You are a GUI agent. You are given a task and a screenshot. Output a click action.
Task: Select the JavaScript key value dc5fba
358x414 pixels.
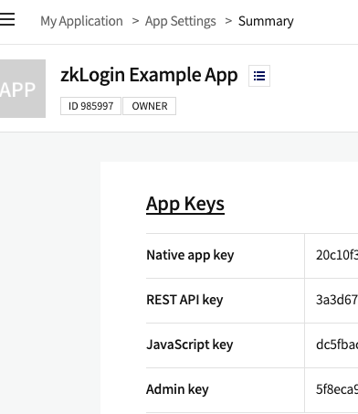coord(337,345)
